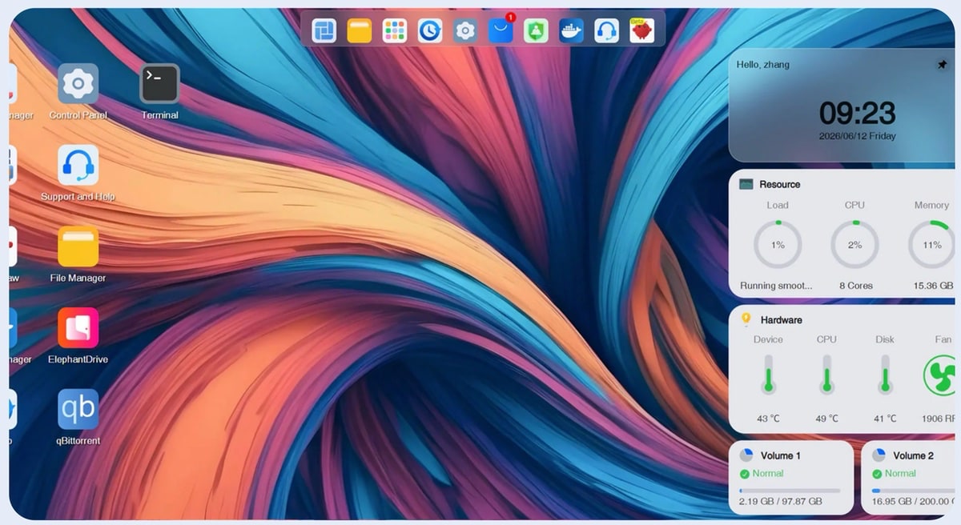Click the Volume 1 title
Screen dimensions: 961x525
click(781, 456)
